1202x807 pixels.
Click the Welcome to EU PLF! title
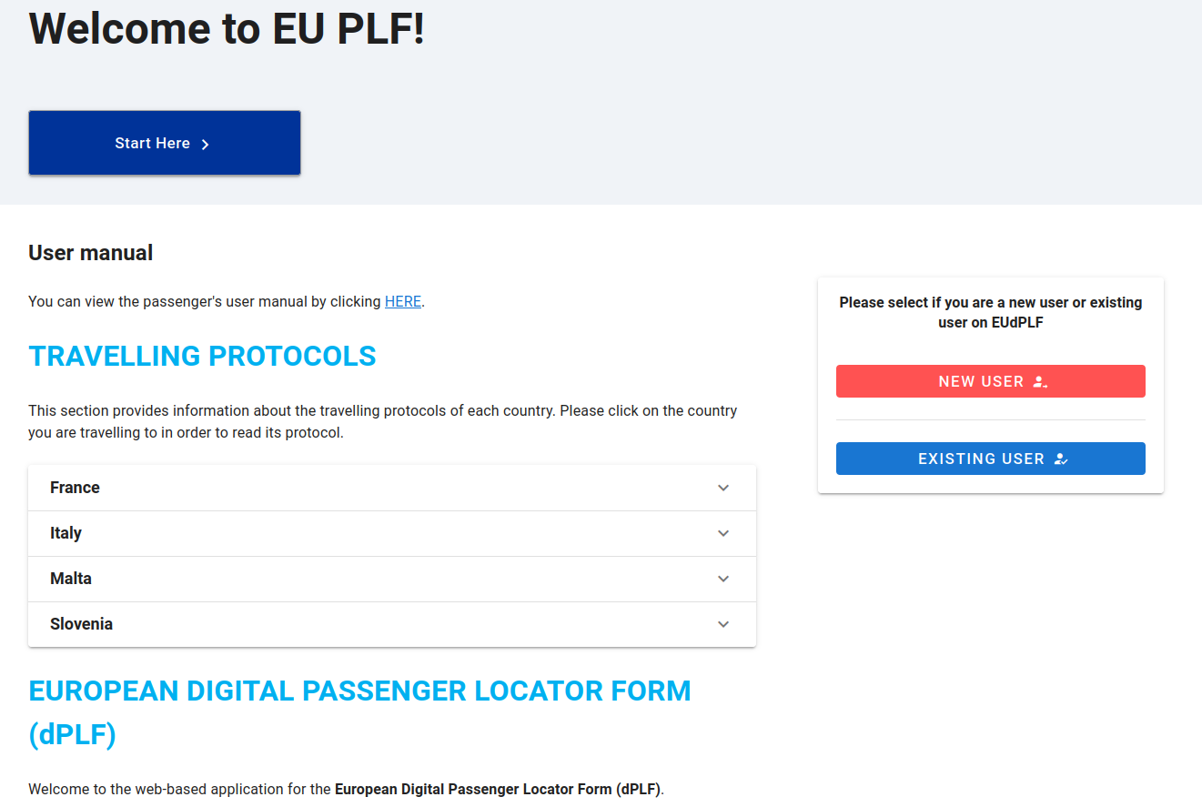227,28
